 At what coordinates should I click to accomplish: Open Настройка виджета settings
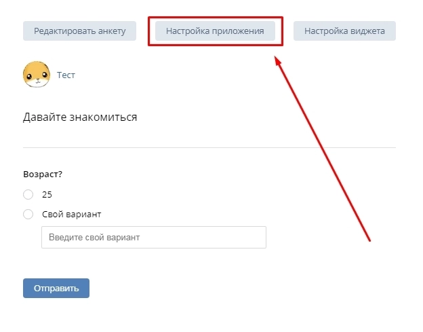344,31
